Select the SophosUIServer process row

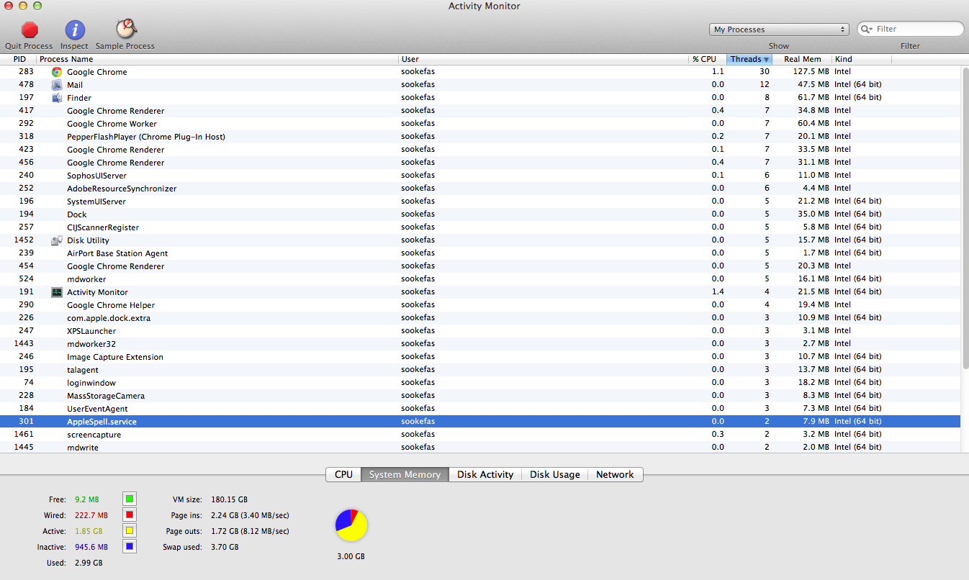[480, 176]
